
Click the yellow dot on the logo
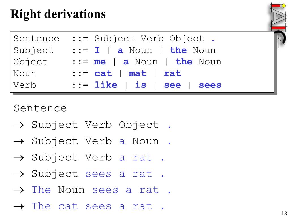[x=284, y=6]
